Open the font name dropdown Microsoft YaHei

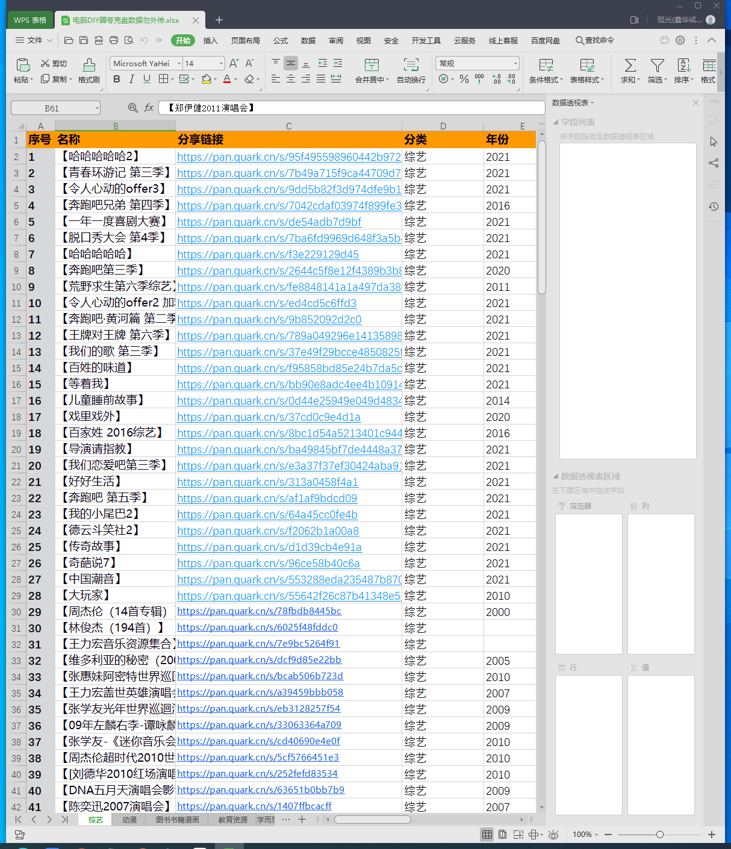point(179,63)
